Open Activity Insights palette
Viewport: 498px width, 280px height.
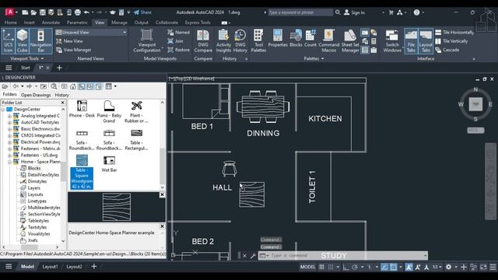[223, 41]
